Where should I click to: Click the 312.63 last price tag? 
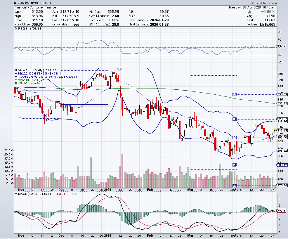click(x=282, y=130)
